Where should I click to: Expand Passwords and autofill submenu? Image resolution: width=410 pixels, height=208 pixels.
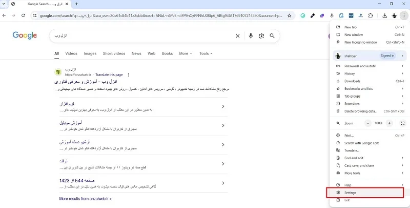(370, 66)
